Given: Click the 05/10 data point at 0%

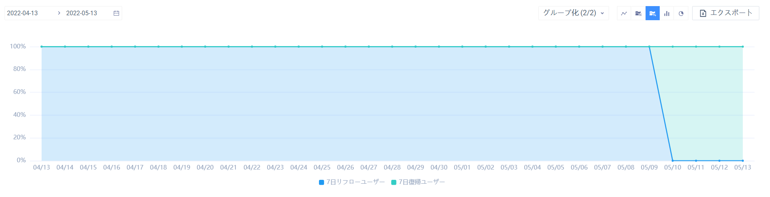Looking at the screenshot, I should [x=673, y=161].
